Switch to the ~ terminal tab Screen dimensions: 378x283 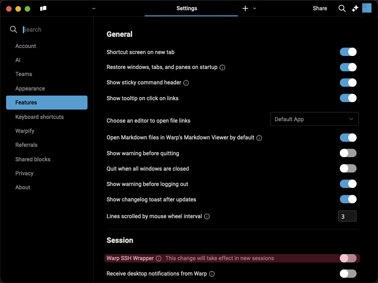tap(94, 8)
